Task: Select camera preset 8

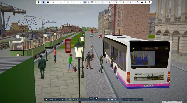Action: pyautogui.click(x=127, y=2)
